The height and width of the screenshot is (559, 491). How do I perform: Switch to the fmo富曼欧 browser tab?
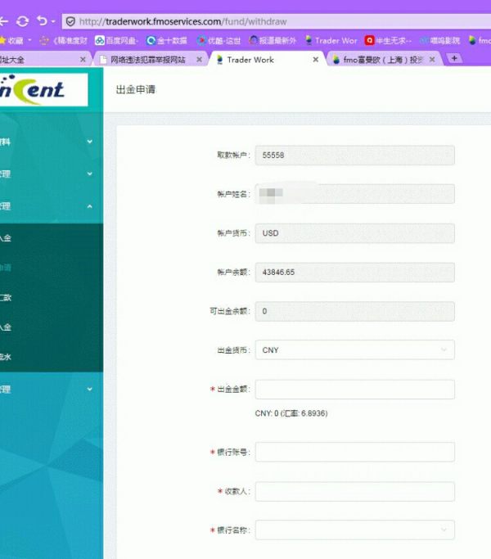(x=381, y=60)
